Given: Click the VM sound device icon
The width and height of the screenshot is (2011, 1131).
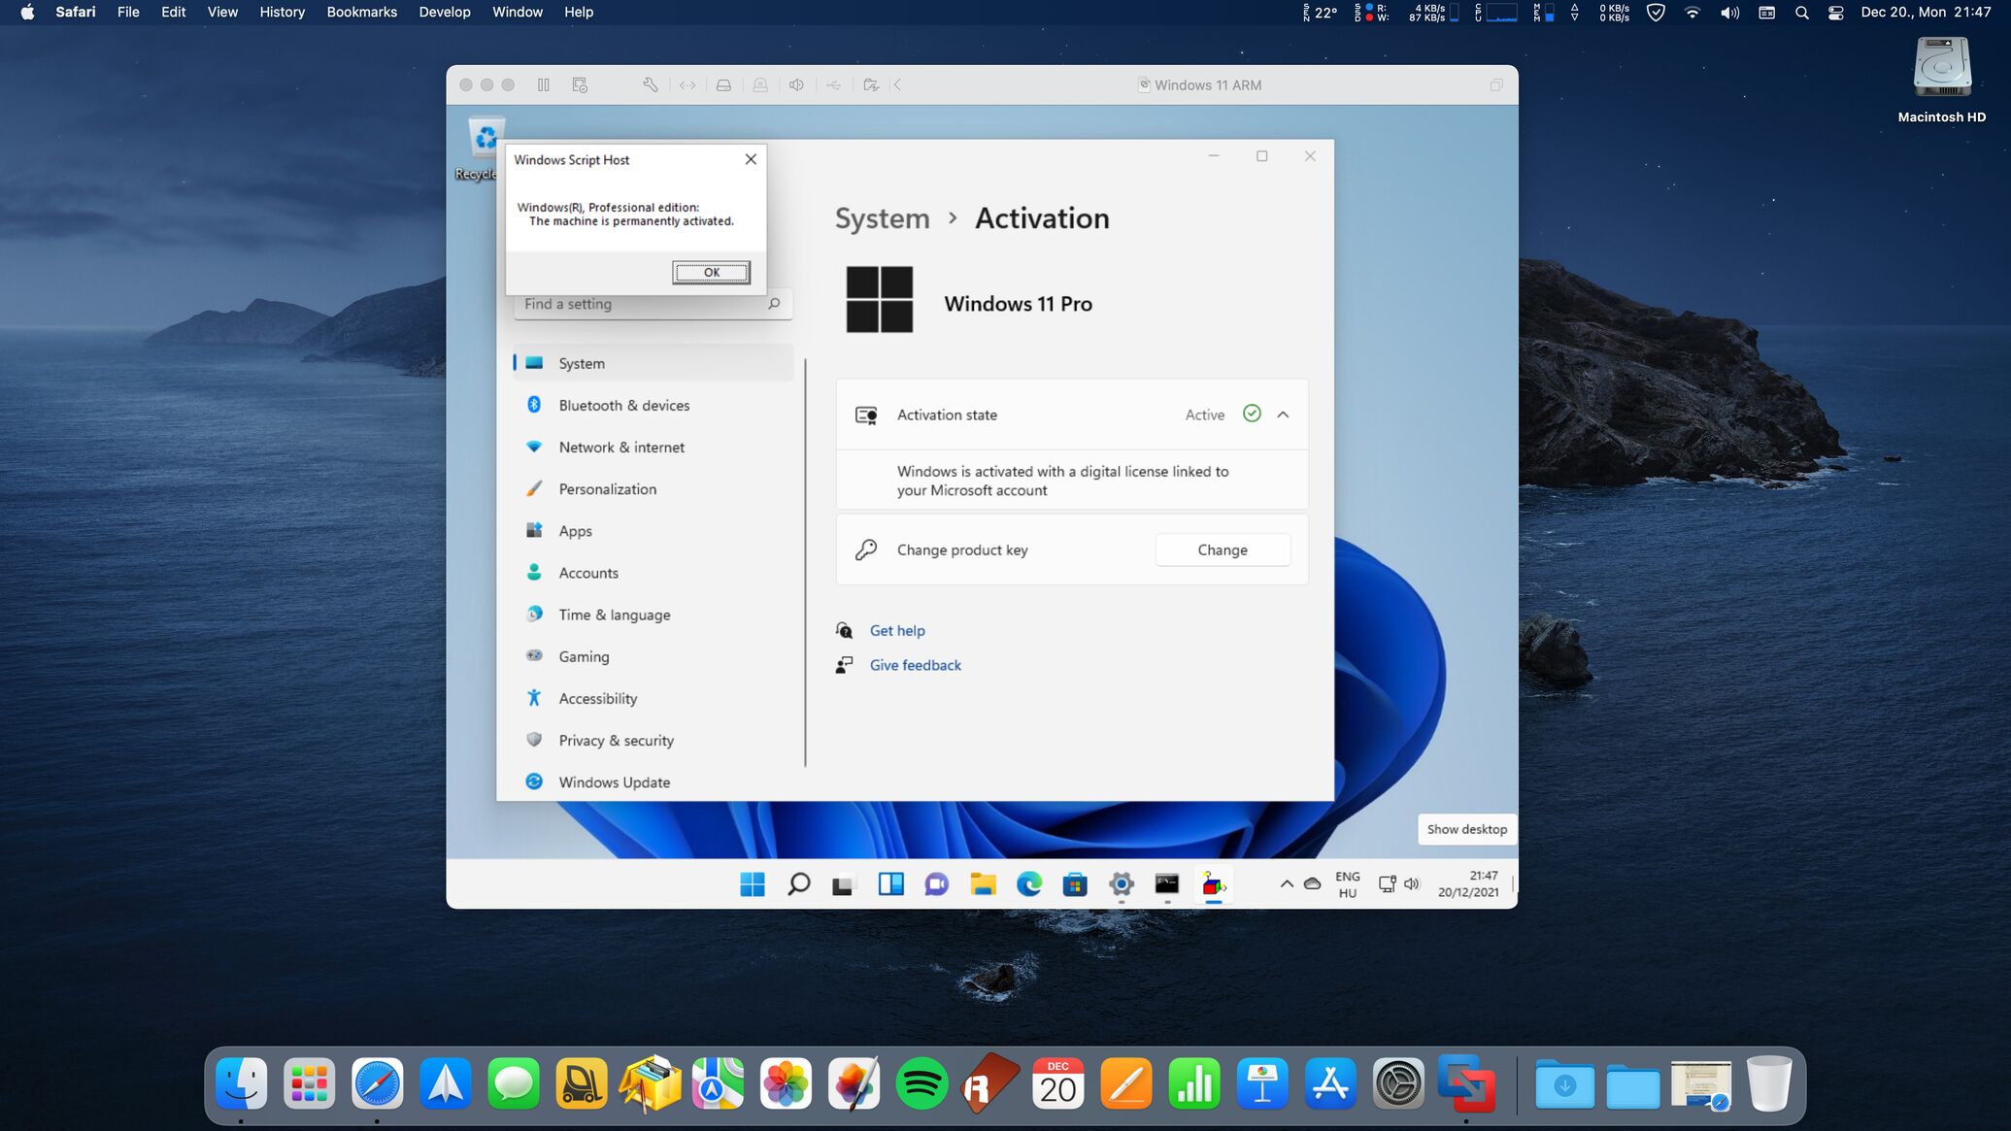Looking at the screenshot, I should click(796, 85).
